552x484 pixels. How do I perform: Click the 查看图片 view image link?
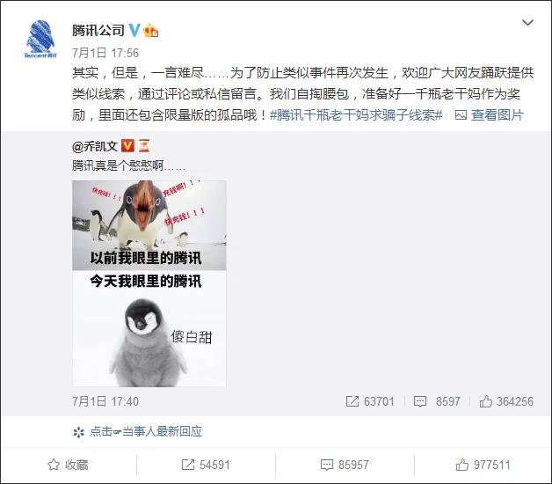pyautogui.click(x=490, y=115)
